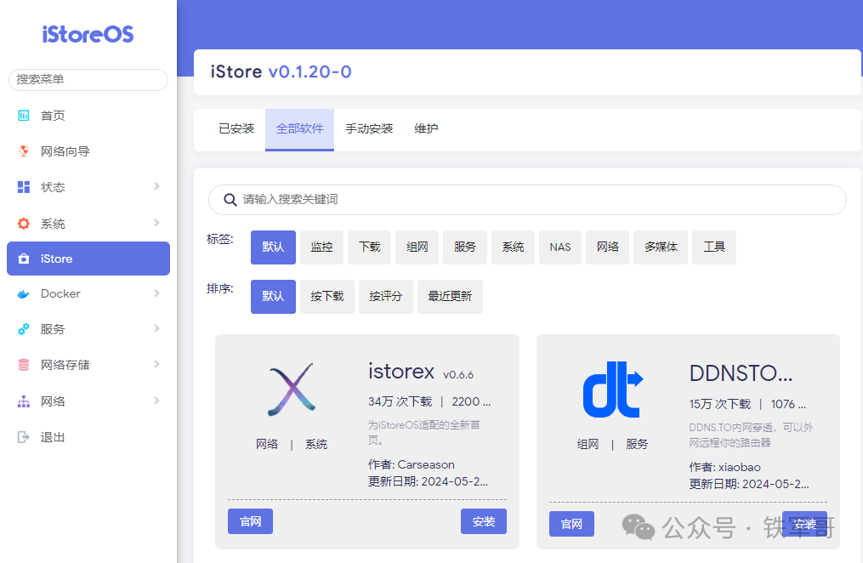Screen dimensions: 863x563
Task: Switch to the 已安装 tab
Action: [236, 129]
